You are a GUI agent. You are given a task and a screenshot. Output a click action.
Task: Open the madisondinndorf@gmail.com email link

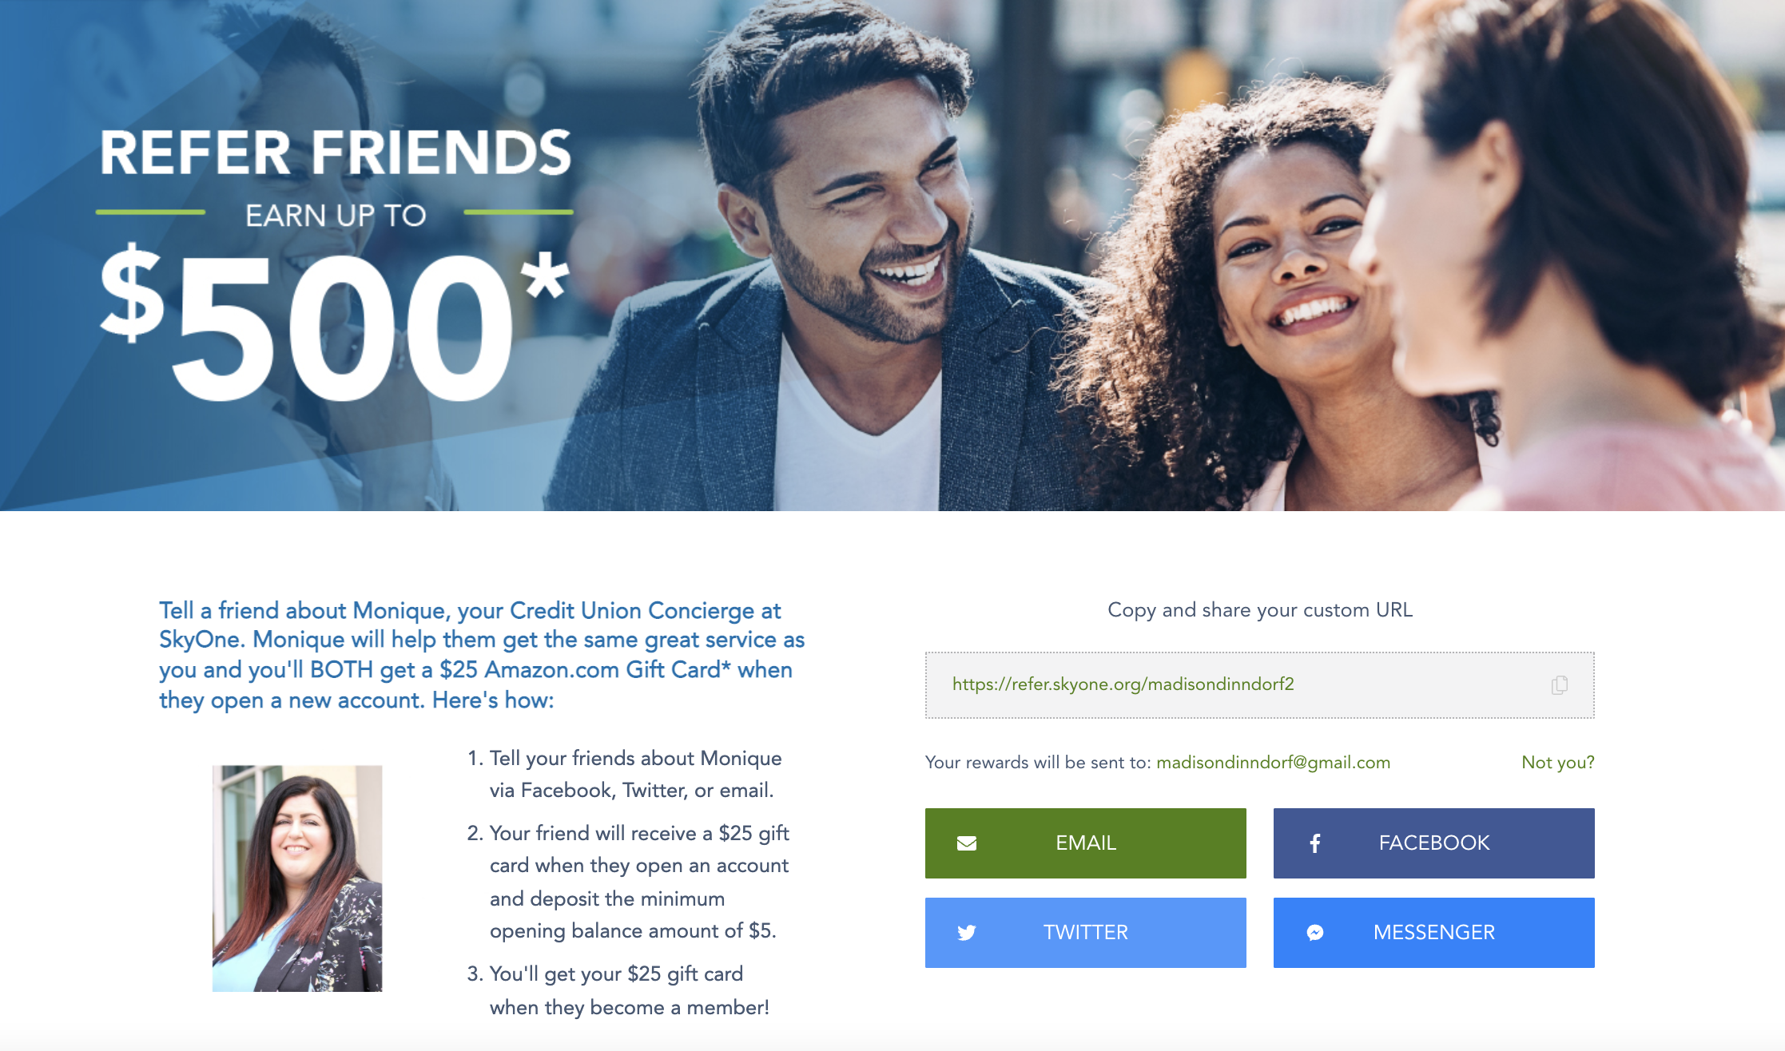point(1273,762)
